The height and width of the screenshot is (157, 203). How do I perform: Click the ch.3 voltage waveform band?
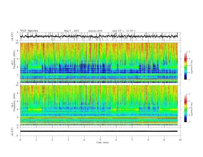coord(99,131)
